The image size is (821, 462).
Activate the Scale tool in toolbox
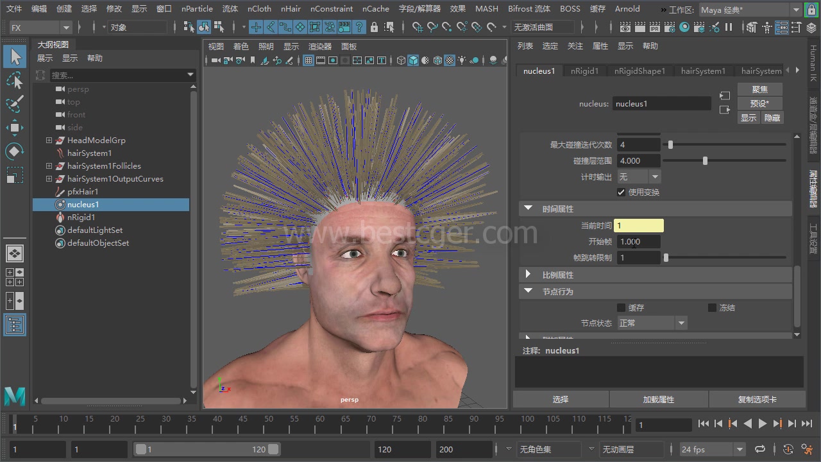tap(14, 175)
